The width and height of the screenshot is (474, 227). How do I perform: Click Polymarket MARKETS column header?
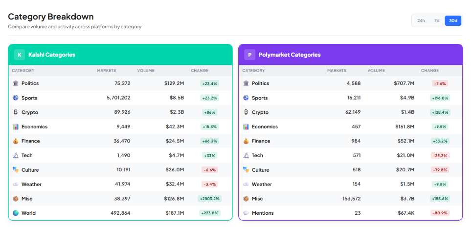[337, 71]
